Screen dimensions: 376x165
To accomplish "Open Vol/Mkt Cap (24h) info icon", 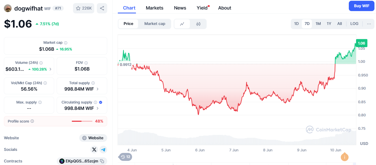I will coord(45,83).
